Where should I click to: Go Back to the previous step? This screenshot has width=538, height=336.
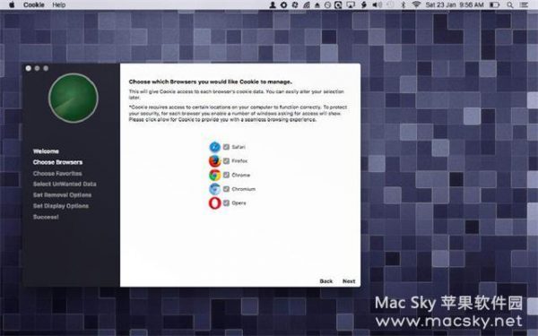(x=326, y=281)
